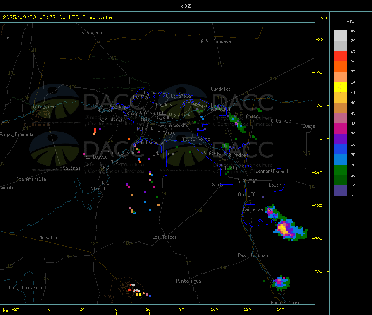372x315 pixels.
Task: Click the S_Rosas label
Action: (x=166, y=133)
